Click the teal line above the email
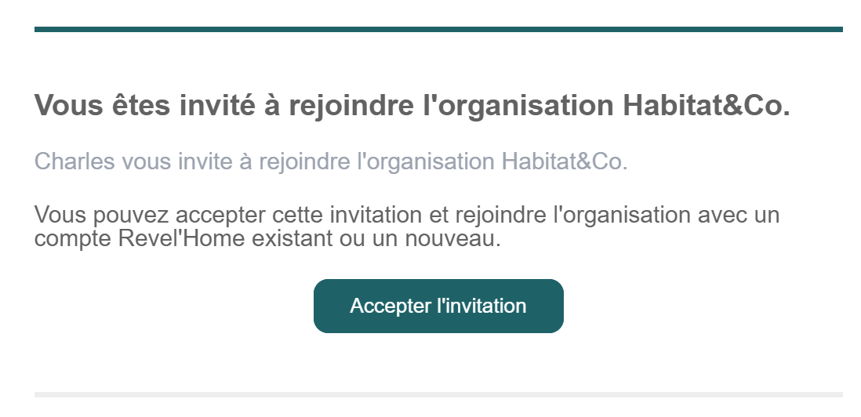The image size is (861, 417). pos(438,30)
